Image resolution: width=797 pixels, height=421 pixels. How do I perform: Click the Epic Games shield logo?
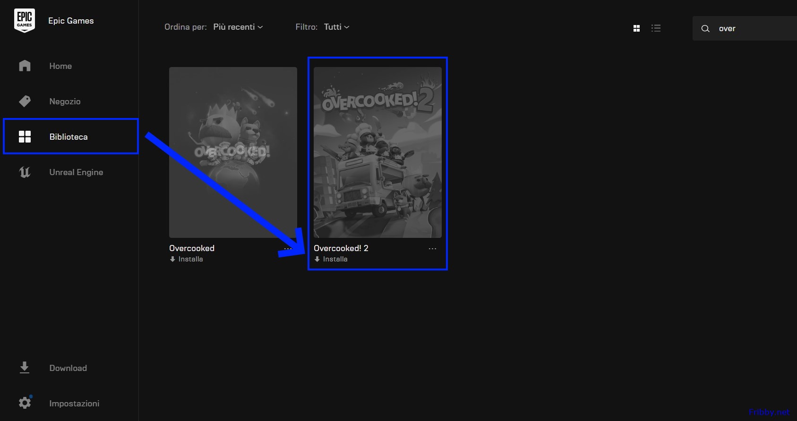25,21
